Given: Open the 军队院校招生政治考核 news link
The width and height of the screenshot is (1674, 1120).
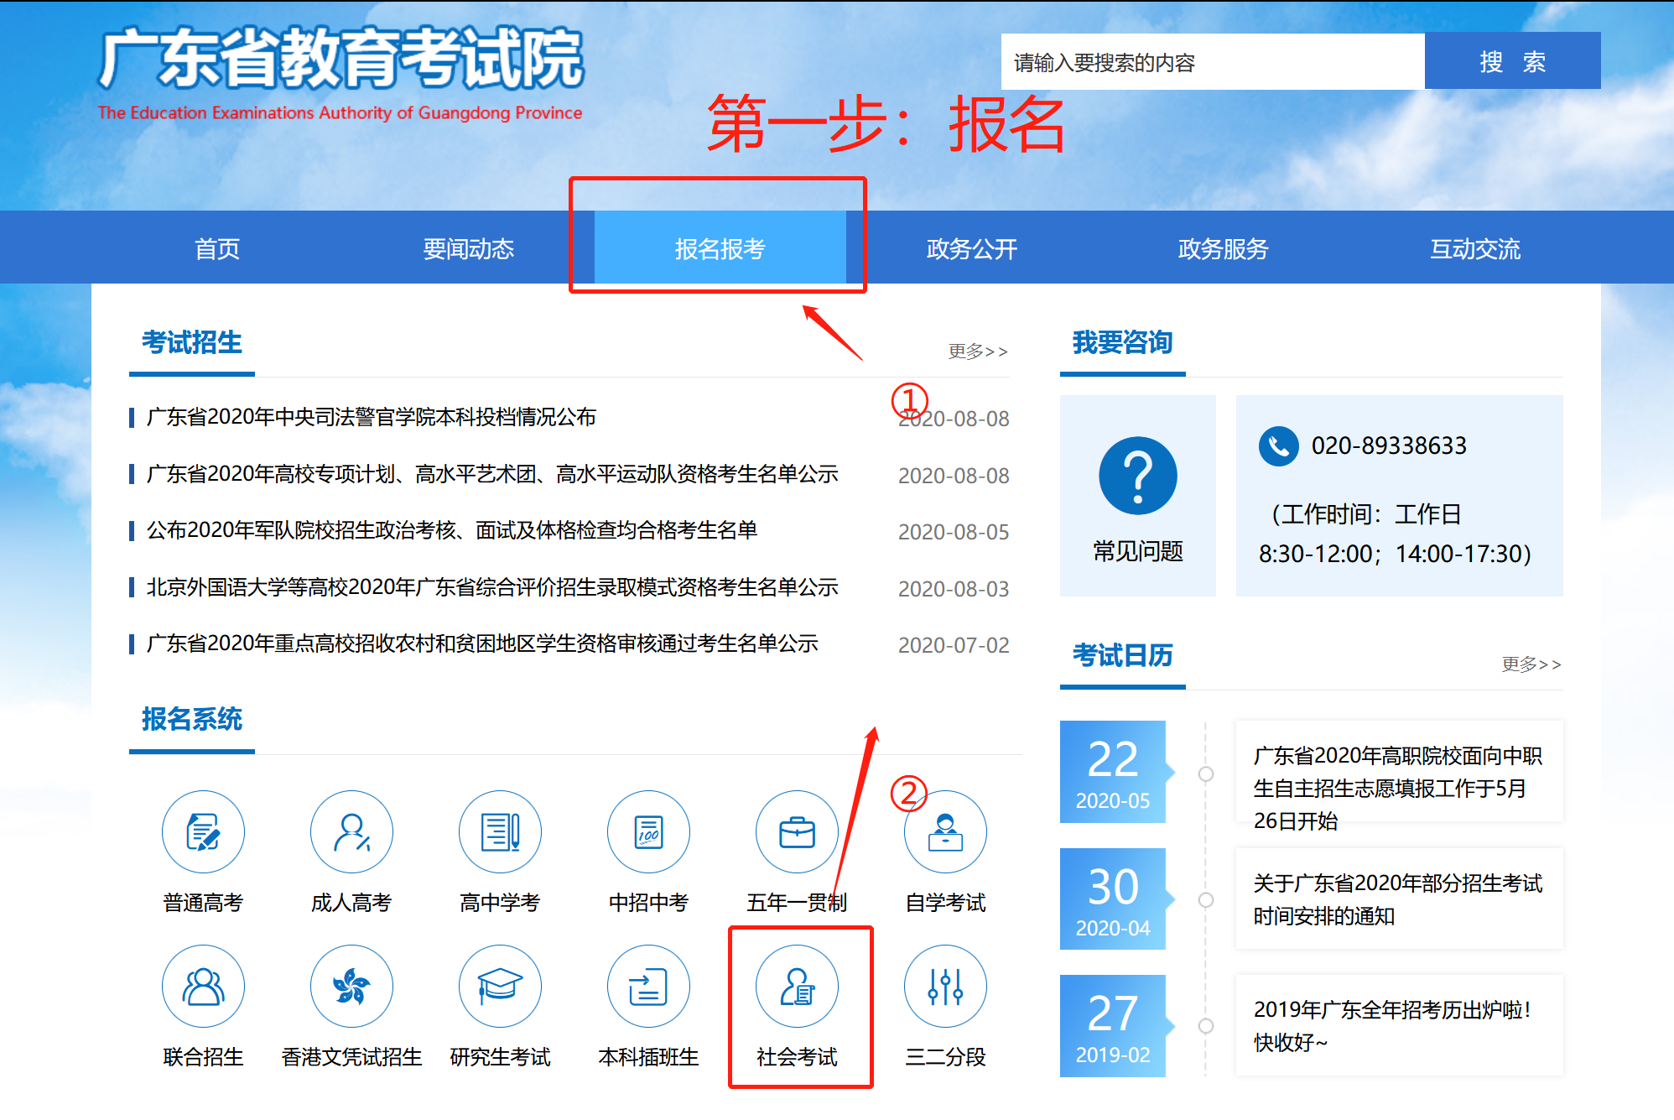Looking at the screenshot, I should click(x=452, y=530).
